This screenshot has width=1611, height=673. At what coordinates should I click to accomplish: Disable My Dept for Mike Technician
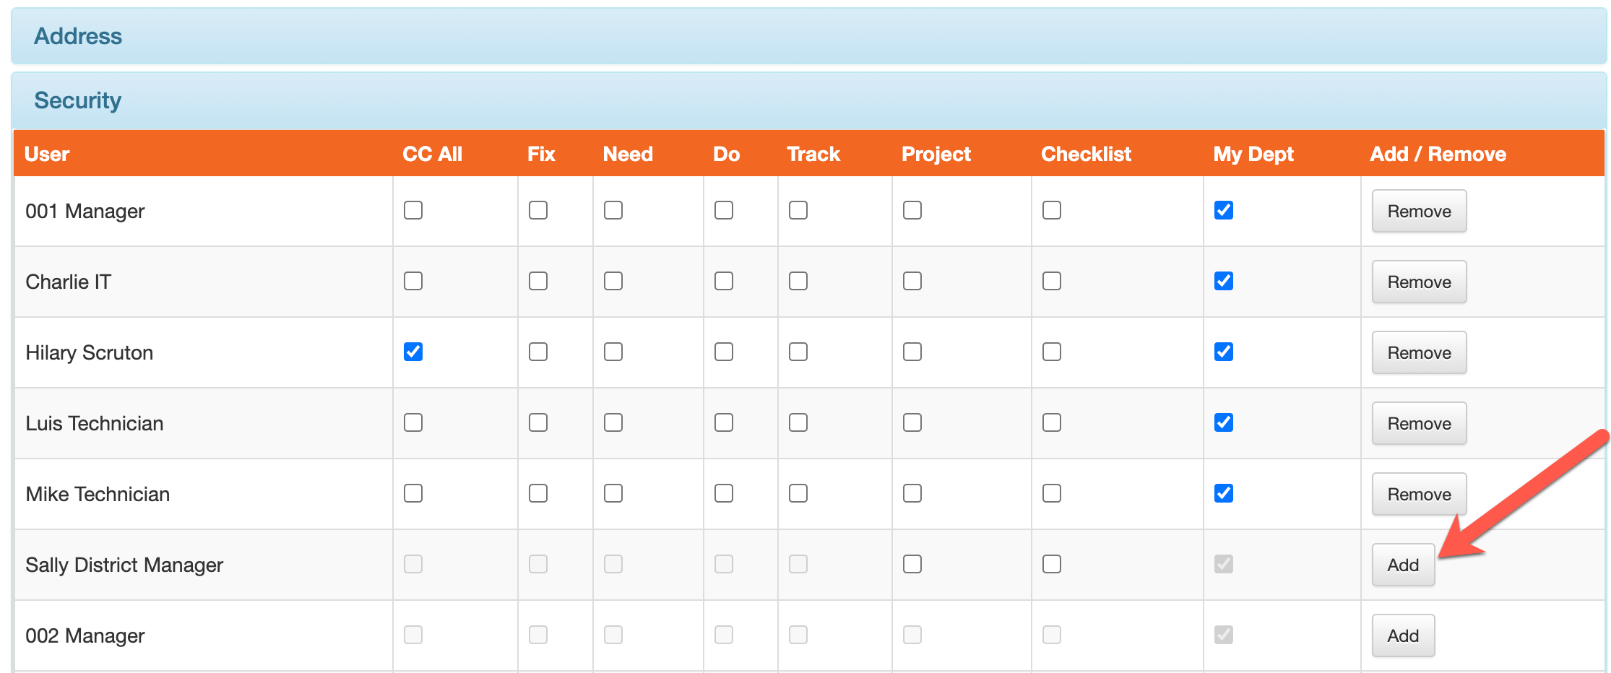pyautogui.click(x=1224, y=493)
